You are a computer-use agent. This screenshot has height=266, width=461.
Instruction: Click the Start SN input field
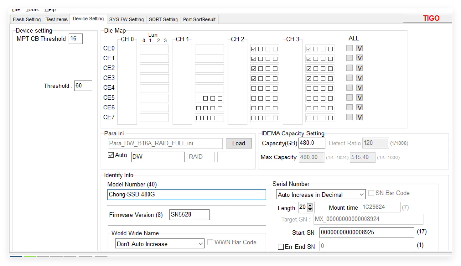[366, 232]
